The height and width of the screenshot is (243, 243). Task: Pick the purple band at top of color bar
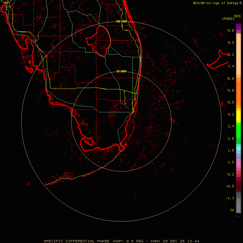[238, 27]
